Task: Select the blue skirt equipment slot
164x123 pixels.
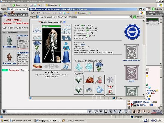Action: click(x=66, y=57)
